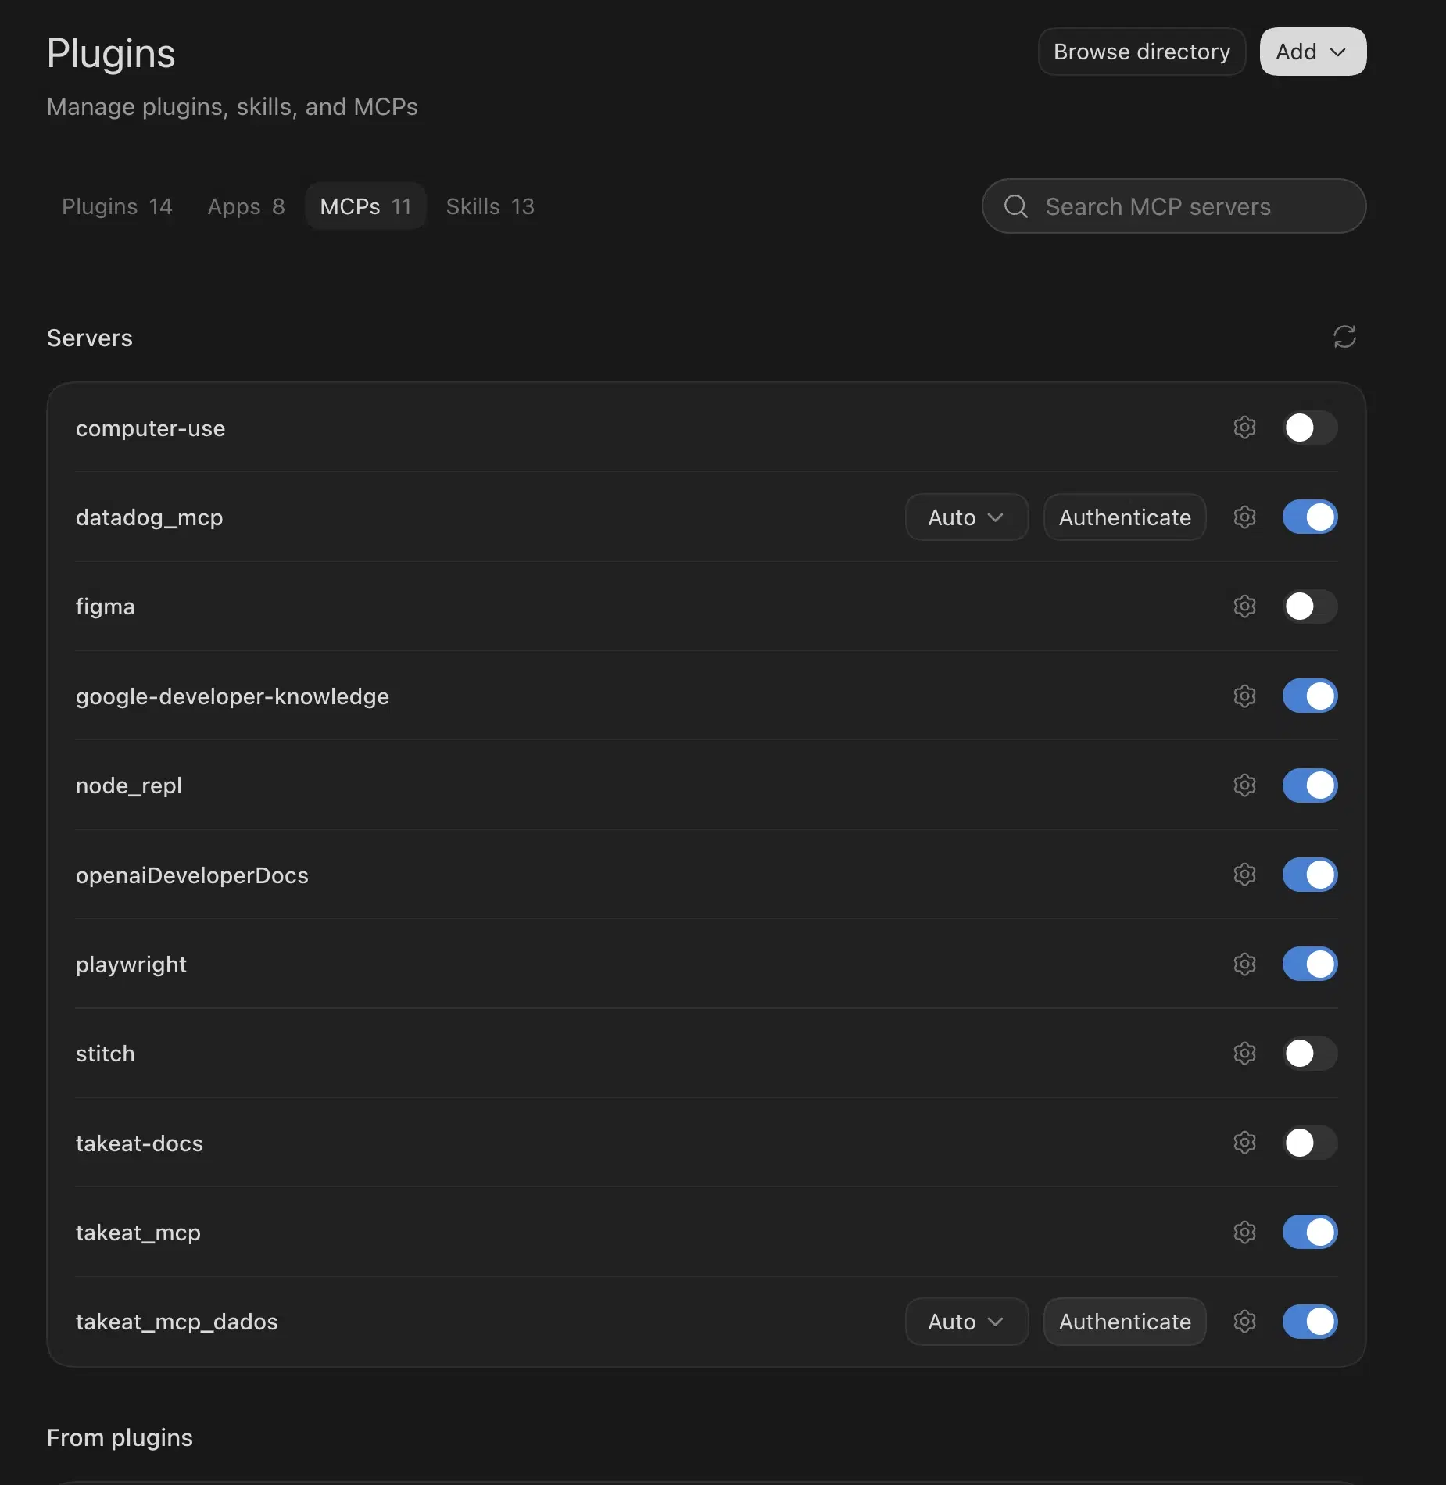The image size is (1446, 1485).
Task: Open the Skills tab
Action: point(490,206)
